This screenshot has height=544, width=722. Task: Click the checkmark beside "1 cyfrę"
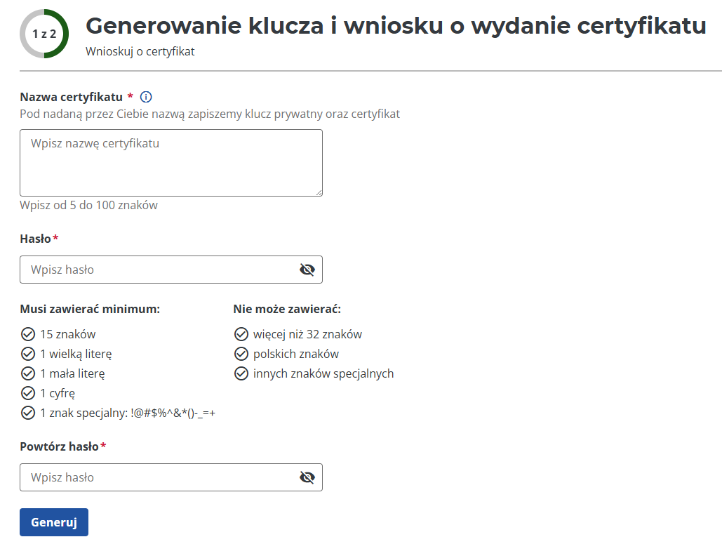[29, 393]
